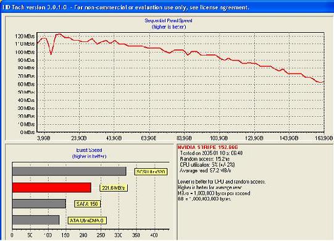
Task: Click the gray ATA UltraDMA bar
Action: 36,220
